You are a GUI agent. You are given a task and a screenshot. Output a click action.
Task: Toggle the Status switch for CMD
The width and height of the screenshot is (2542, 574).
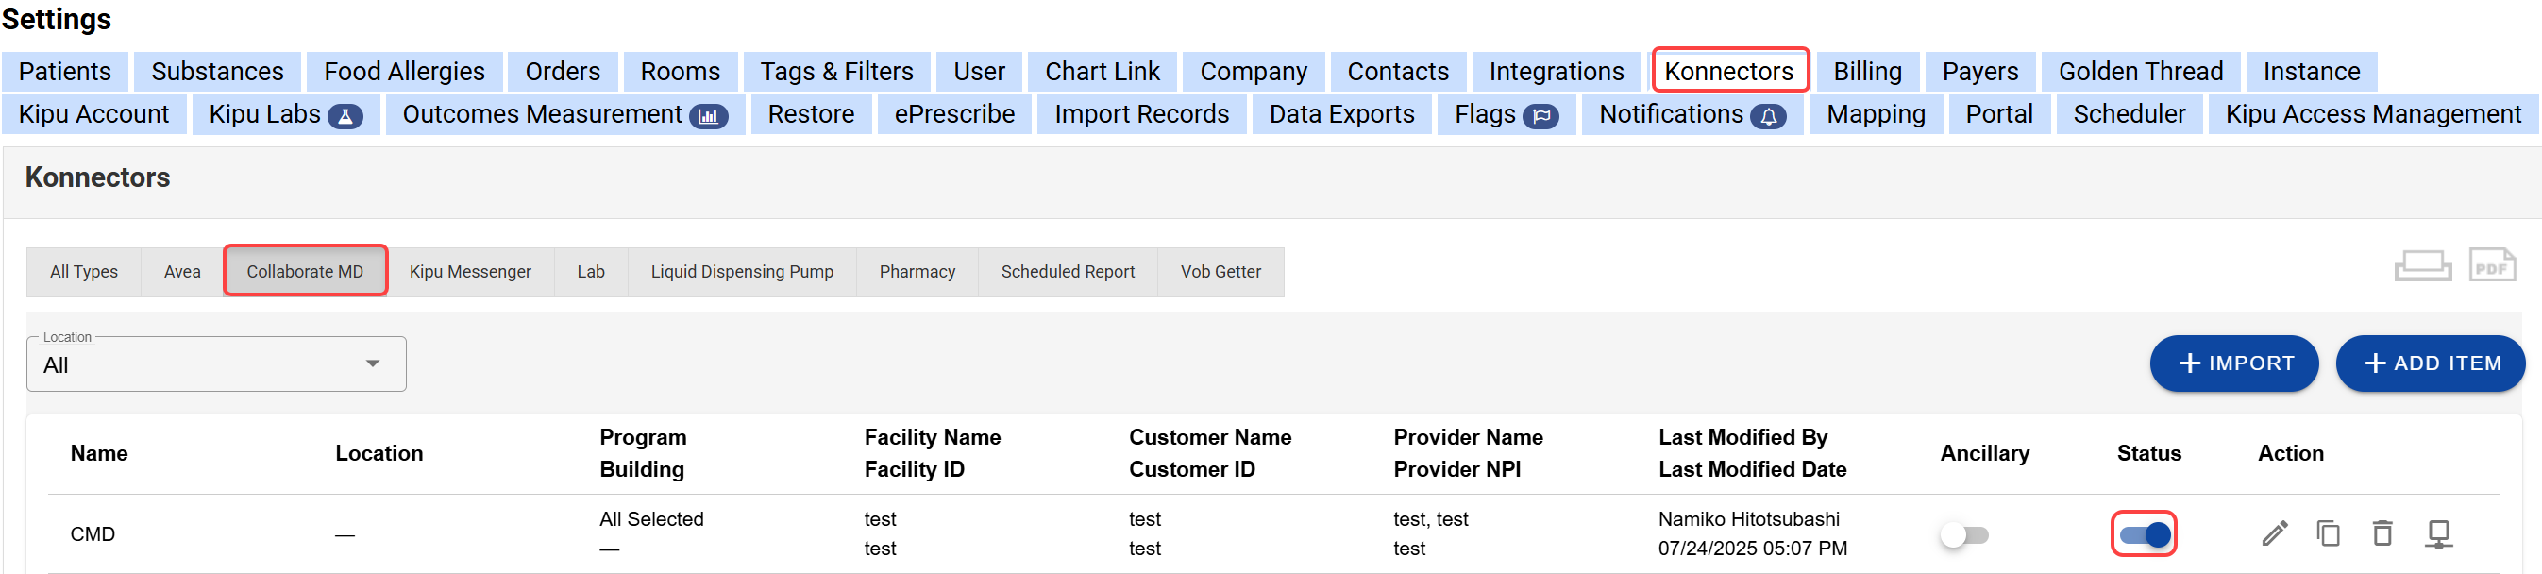click(x=2144, y=534)
